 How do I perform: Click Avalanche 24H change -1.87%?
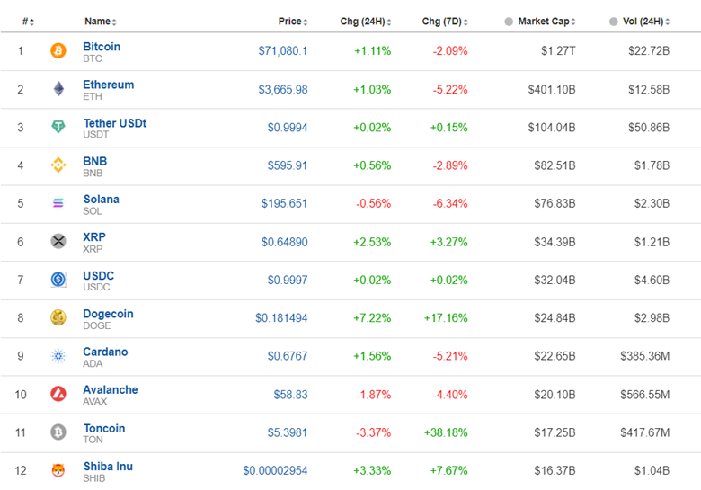click(x=373, y=395)
